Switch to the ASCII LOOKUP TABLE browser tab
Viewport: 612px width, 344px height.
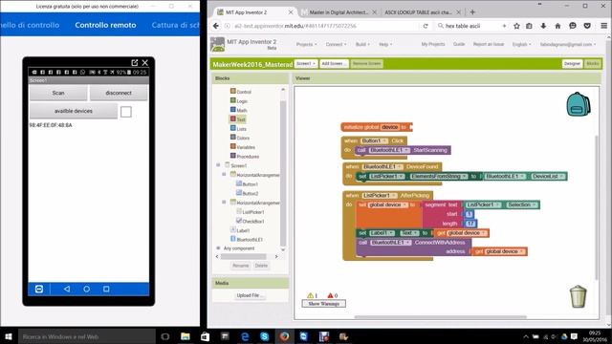[418, 12]
